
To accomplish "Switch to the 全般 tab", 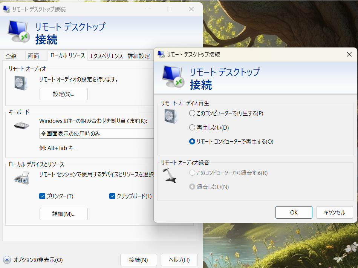I will pyautogui.click(x=11, y=56).
